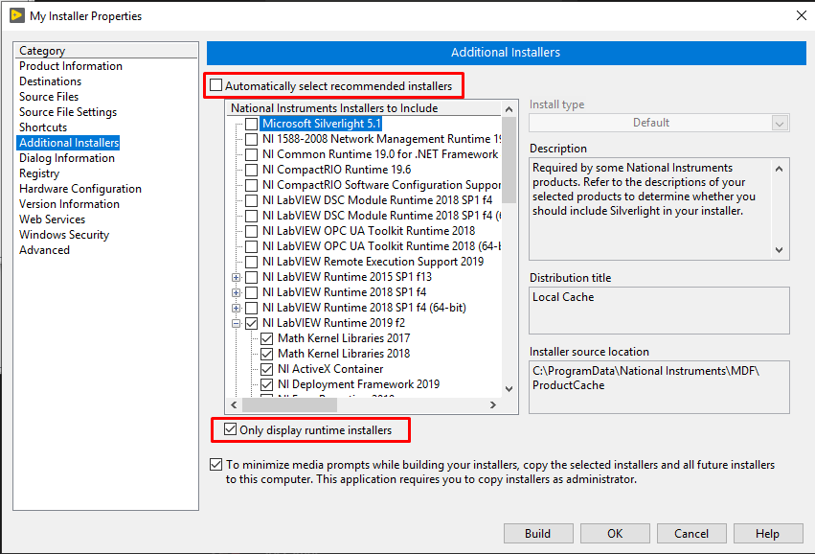The image size is (815, 554).
Task: Expand NI LabVIEW Runtime 2018 SP1 f4 (64-bit)
Action: tap(236, 308)
